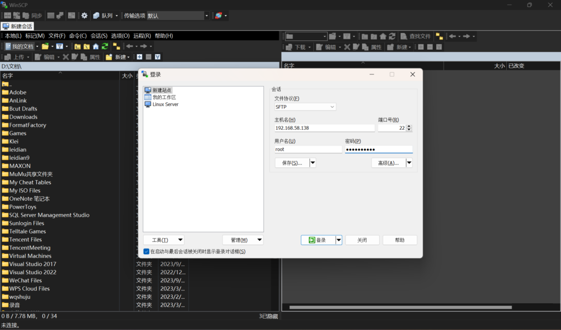This screenshot has height=330, width=561.
Task: Click the settings gear icon in the top toolbar
Action: click(84, 16)
